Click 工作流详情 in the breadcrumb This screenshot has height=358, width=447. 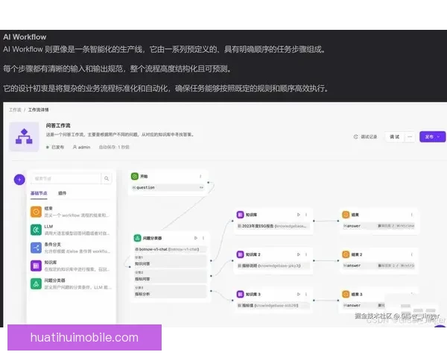click(x=38, y=110)
